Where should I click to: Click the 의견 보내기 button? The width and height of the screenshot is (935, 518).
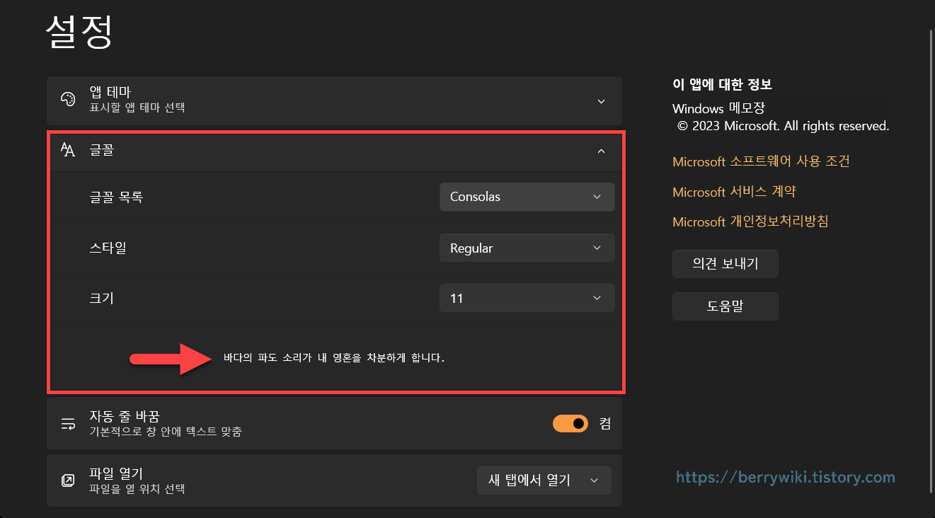coord(725,263)
